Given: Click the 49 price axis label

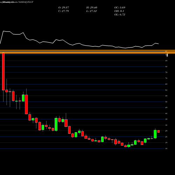Looking at the screenshot, I should tap(166, 107).
